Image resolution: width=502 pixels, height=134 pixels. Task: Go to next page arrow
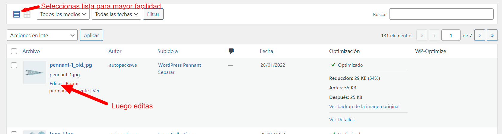tap(480, 35)
